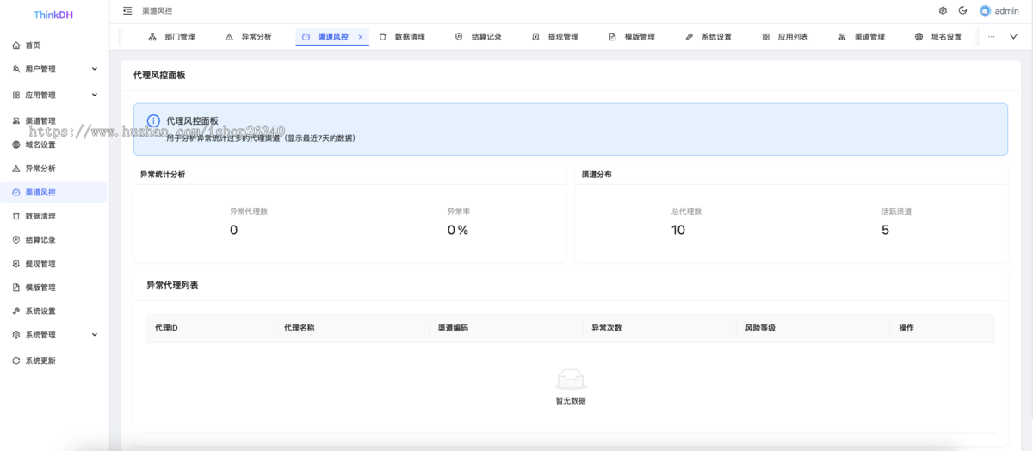The height and width of the screenshot is (451, 1033).
Task: Click the 结算记录 shield icon in sidebar
Action: tap(16, 240)
